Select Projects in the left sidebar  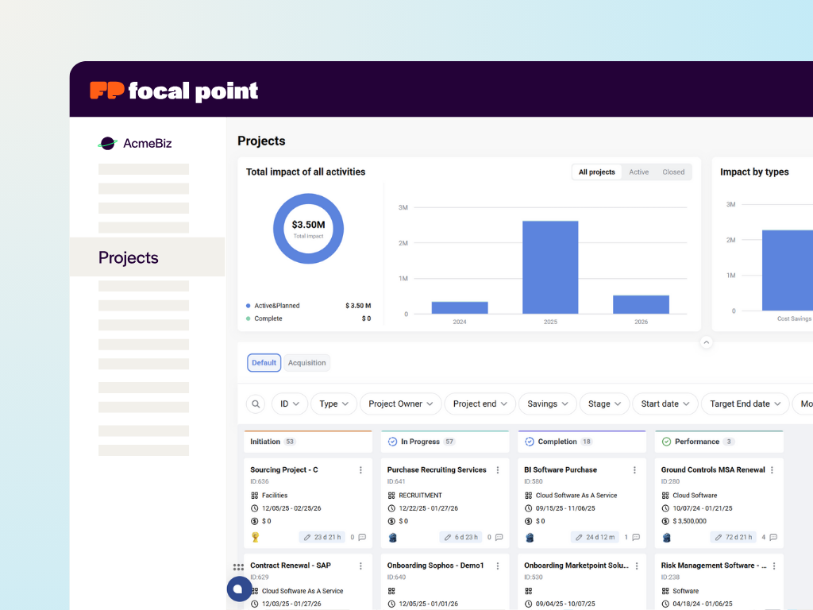[129, 257]
